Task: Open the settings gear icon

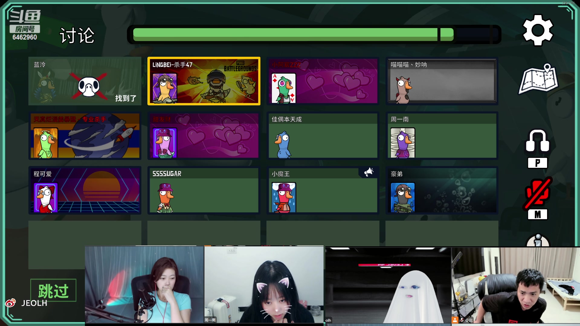Action: point(538,30)
